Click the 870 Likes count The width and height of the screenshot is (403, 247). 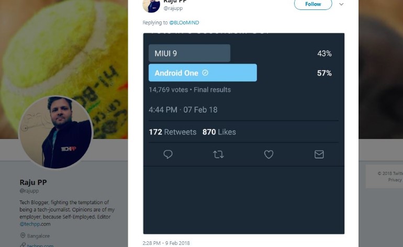click(219, 132)
